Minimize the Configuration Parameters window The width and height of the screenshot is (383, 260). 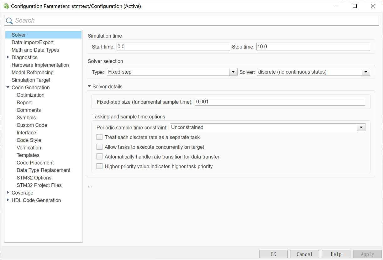click(337, 6)
